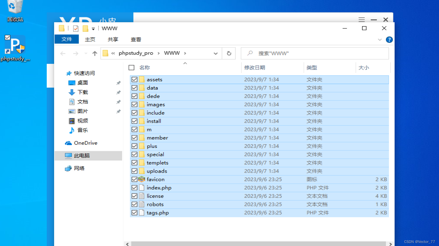439x246 pixels.
Task: Click the Recycle Bin desktop icon
Action: [15, 11]
